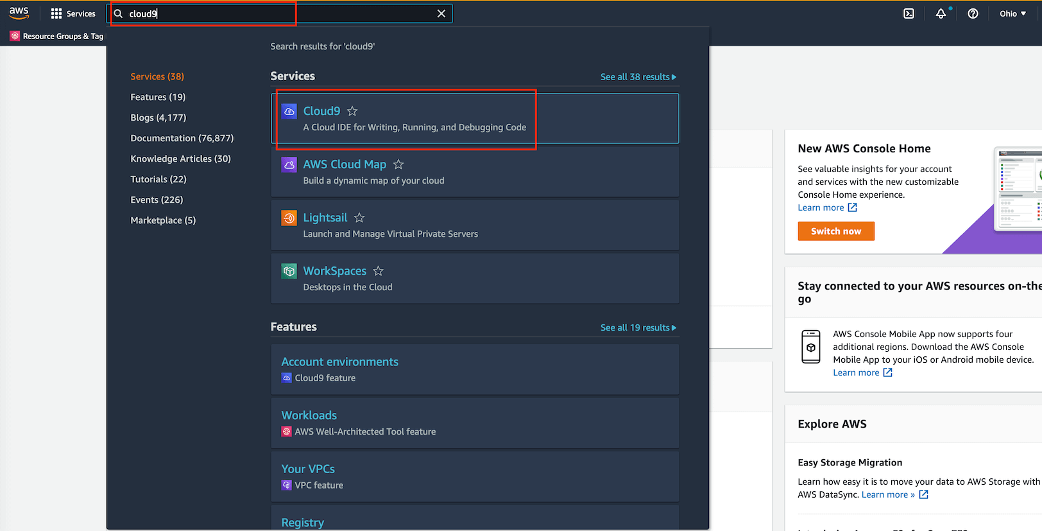Favorite AWS Cloud Map with the star

point(398,164)
